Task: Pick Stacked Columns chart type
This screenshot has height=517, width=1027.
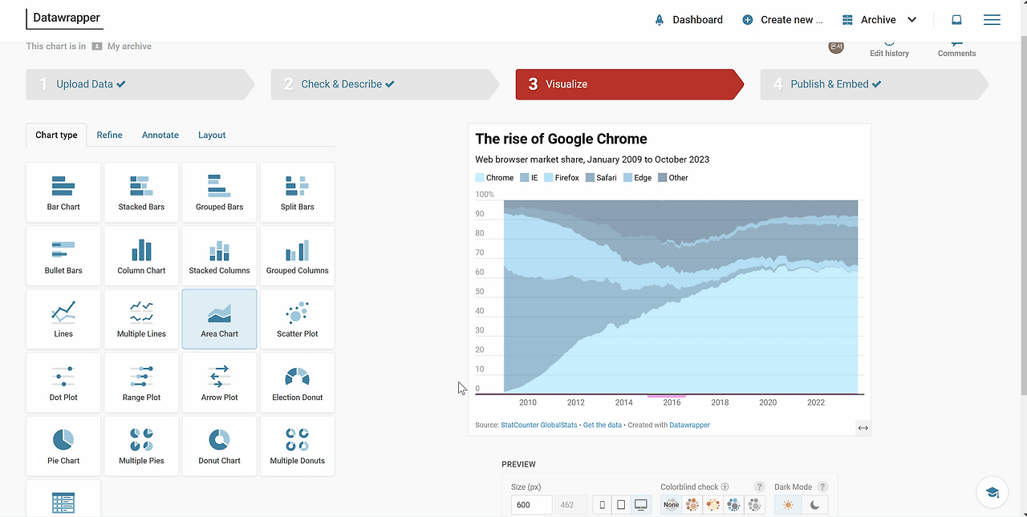Action: point(219,256)
